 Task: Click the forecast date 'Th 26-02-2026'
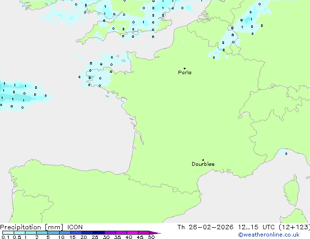(205, 227)
